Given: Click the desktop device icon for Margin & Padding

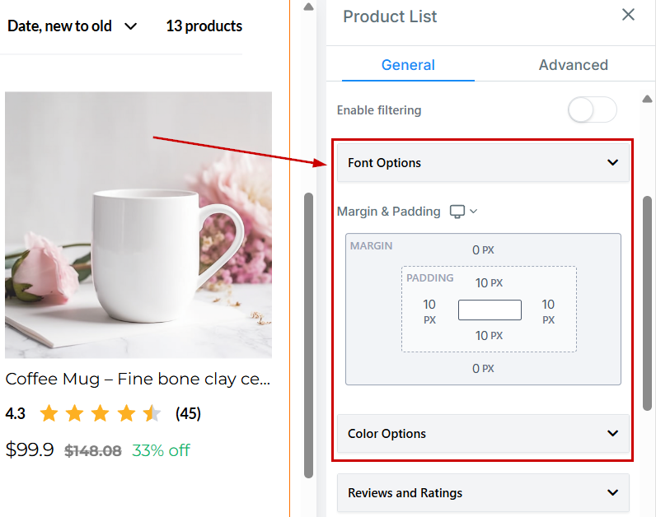Looking at the screenshot, I should (x=457, y=212).
